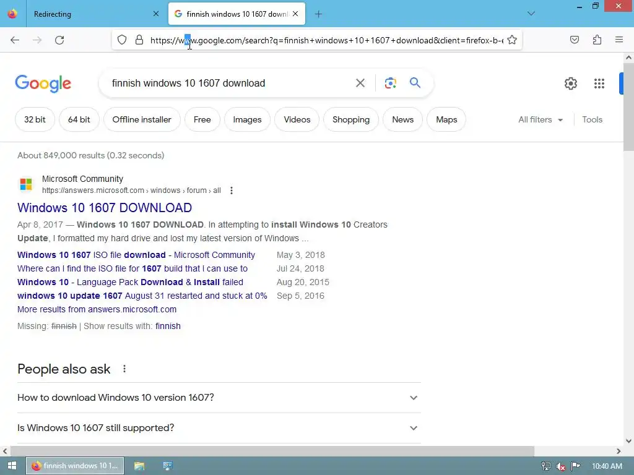Click the Microsoft Community result favicon
634x475 pixels.
tap(26, 184)
